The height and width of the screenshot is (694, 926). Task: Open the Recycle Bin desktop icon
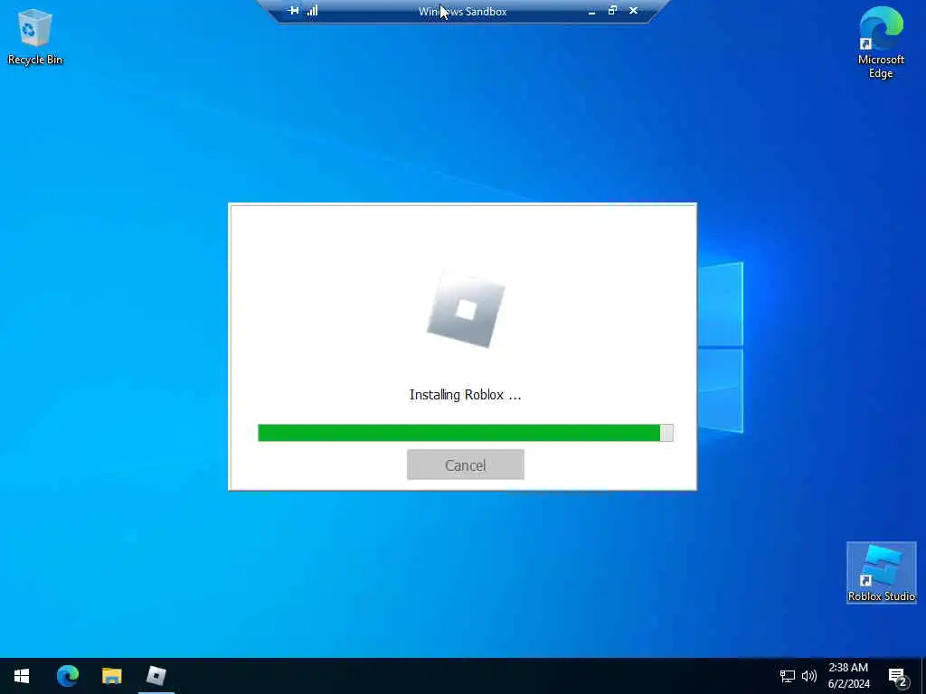click(x=35, y=36)
